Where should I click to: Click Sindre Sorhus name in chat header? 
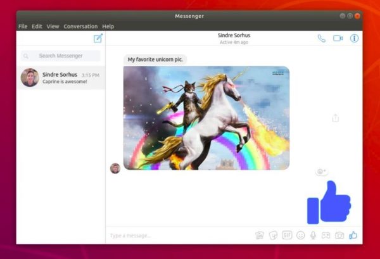pyautogui.click(x=234, y=35)
